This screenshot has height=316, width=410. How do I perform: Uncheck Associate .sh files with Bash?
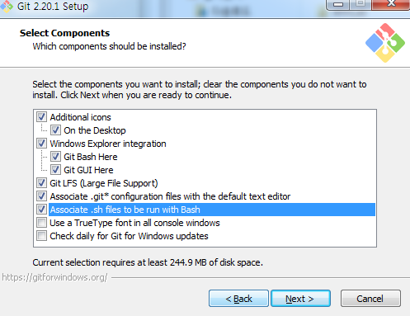pyautogui.click(x=41, y=210)
